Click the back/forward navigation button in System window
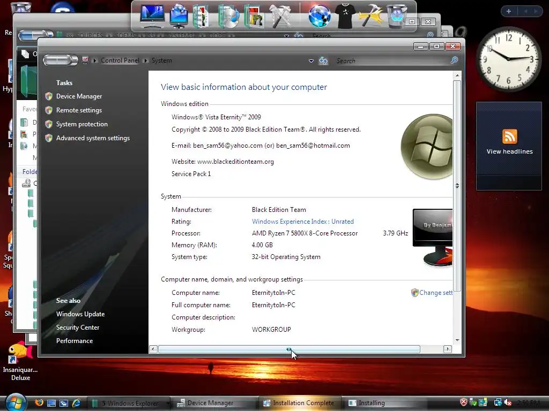549x411 pixels. 60,60
